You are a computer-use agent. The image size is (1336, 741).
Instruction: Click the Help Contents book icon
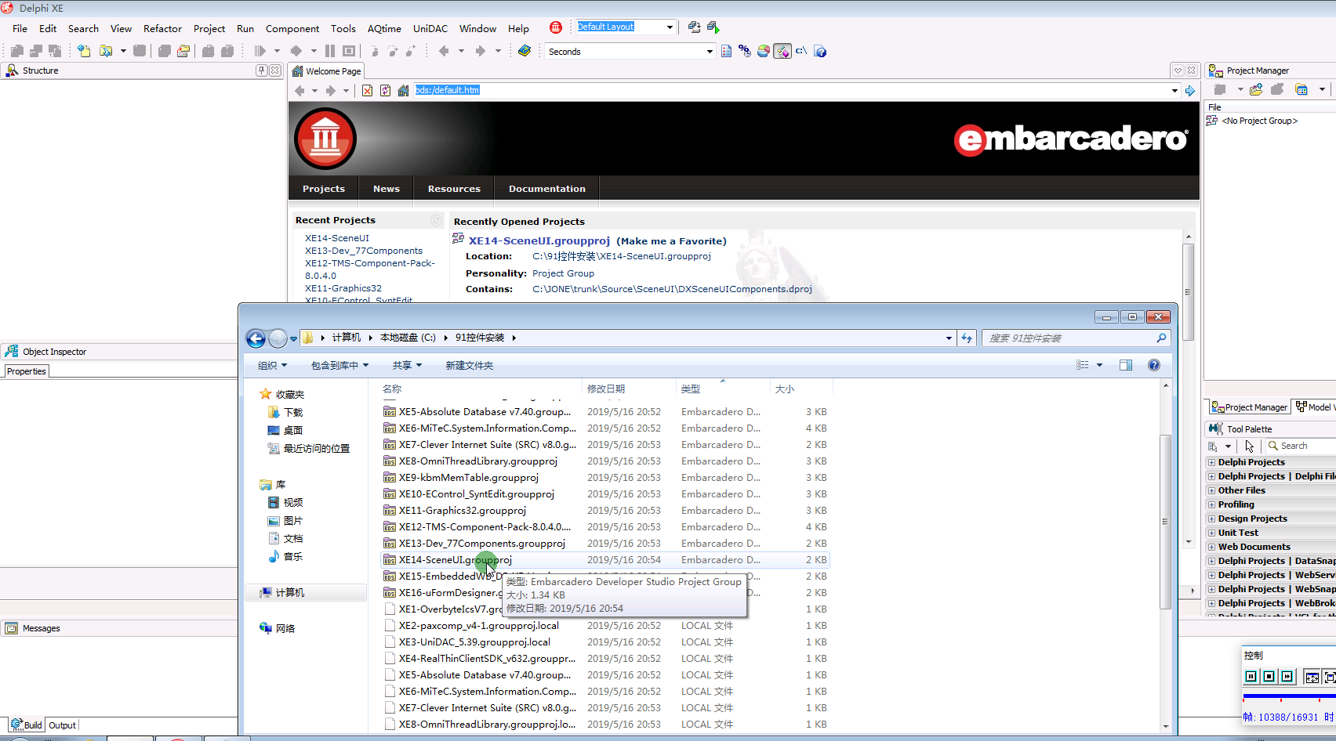[x=525, y=51]
